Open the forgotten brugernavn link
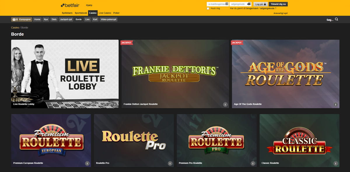350x172 pixels. [253, 8]
